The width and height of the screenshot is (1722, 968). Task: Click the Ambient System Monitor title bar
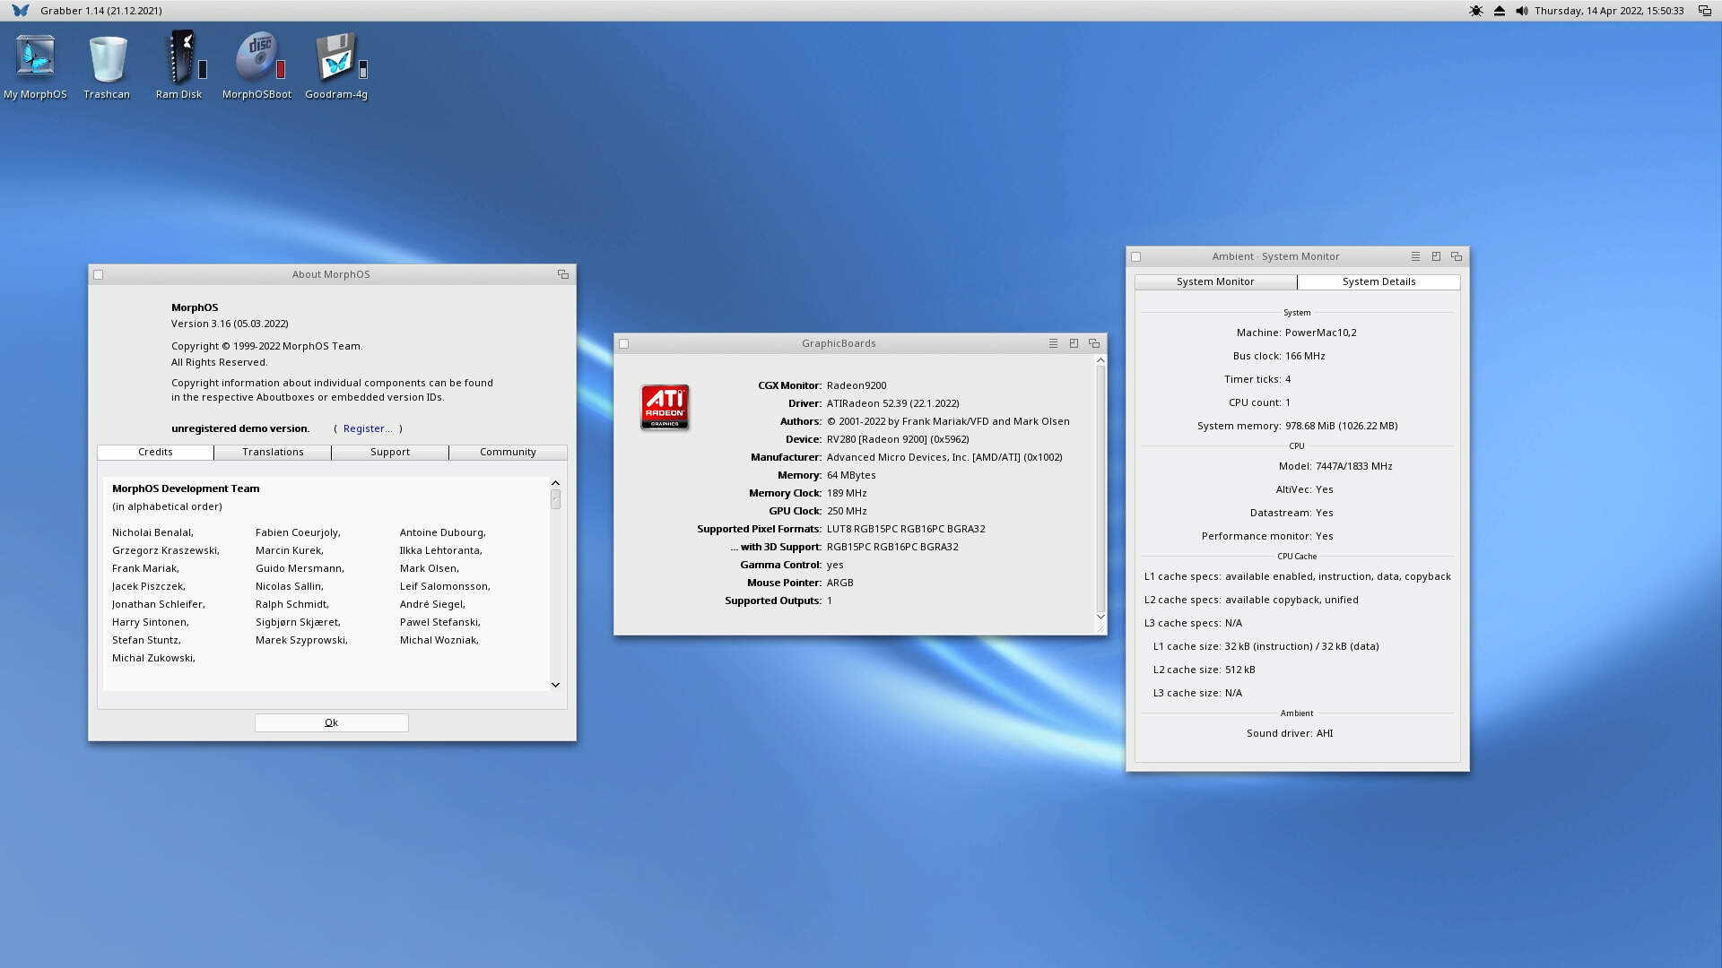click(1275, 256)
